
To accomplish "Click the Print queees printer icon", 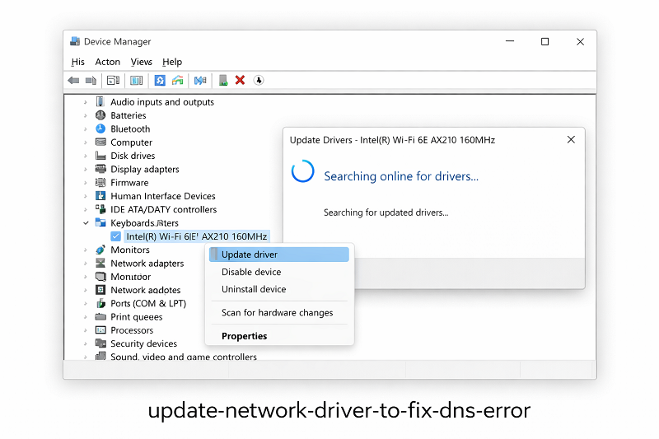I will point(100,317).
